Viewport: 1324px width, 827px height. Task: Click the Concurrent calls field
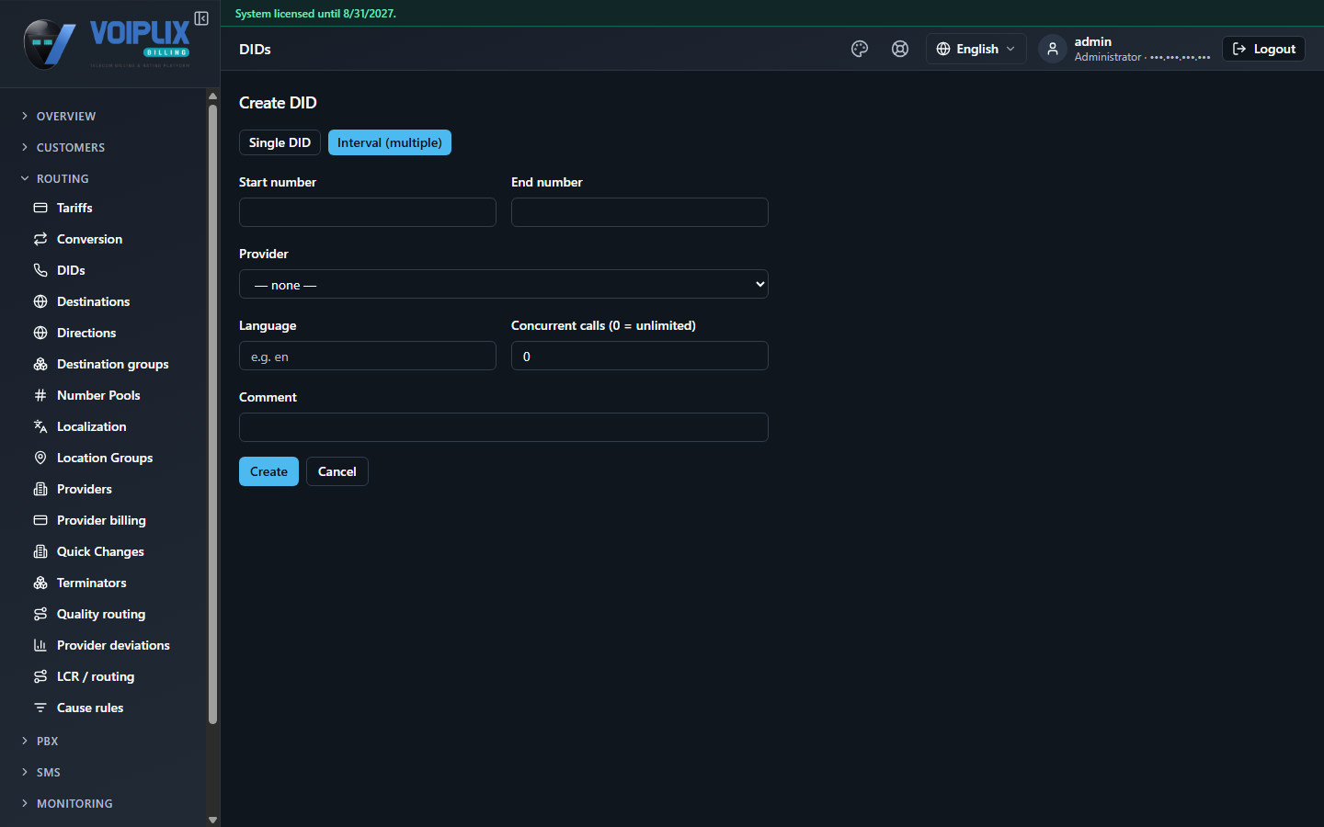tap(640, 356)
